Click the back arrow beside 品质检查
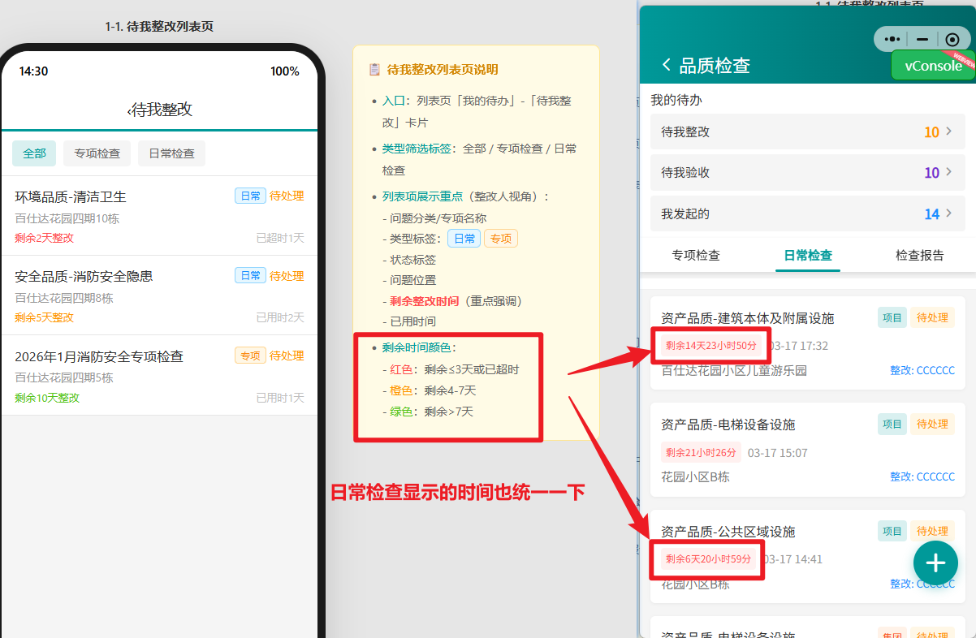The width and height of the screenshot is (976, 638). click(667, 65)
